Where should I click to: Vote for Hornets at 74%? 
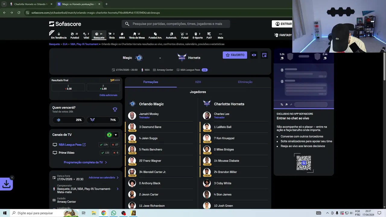[x=103, y=120]
